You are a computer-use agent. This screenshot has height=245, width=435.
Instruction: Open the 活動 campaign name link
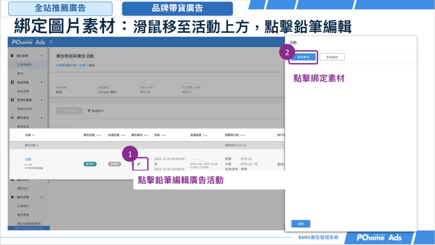[x=28, y=159]
